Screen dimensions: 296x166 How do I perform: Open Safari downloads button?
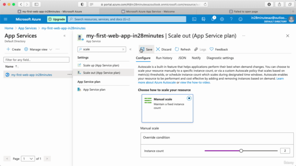tap(269, 4)
